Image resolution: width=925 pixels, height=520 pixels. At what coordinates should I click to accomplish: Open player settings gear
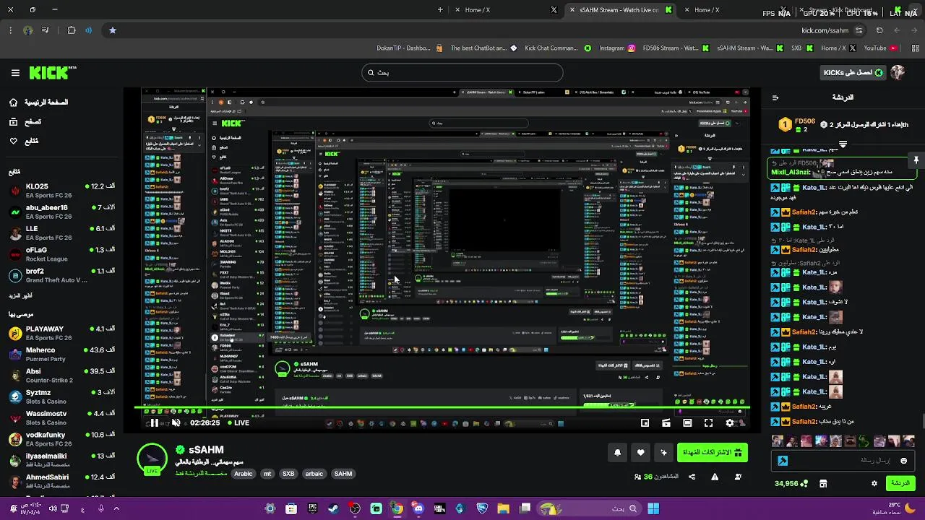pyautogui.click(x=730, y=423)
